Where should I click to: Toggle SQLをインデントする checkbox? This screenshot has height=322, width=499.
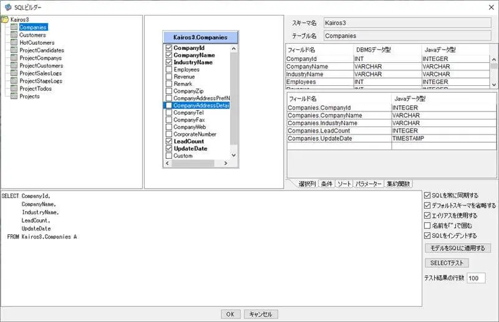[x=427, y=235]
